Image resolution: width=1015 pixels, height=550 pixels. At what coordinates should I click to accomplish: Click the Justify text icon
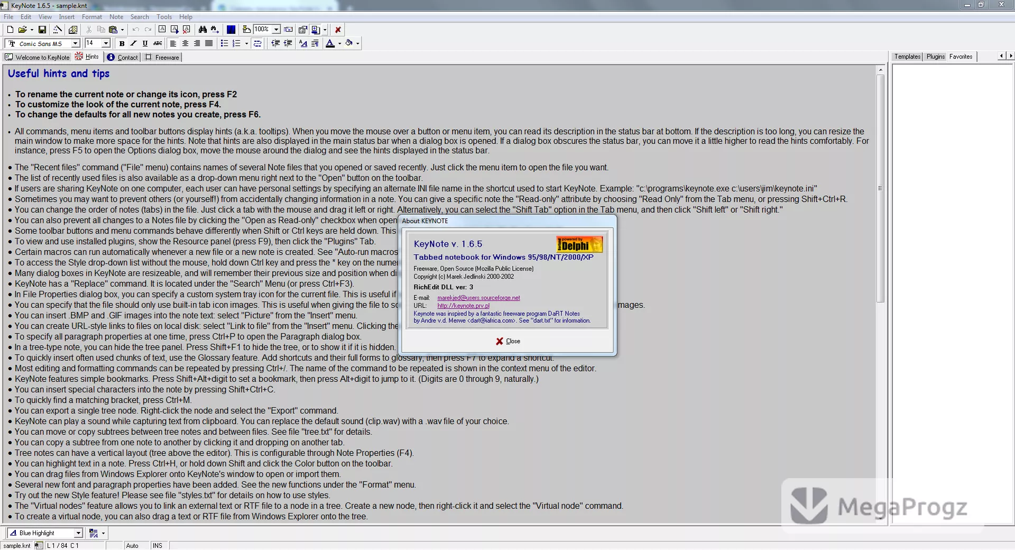209,43
